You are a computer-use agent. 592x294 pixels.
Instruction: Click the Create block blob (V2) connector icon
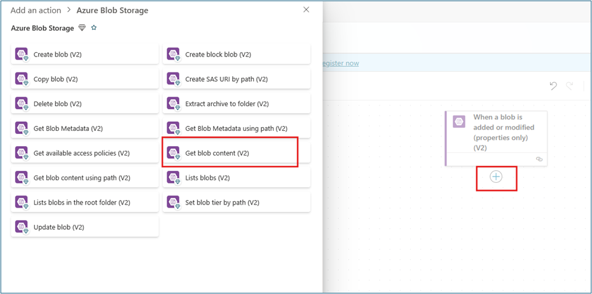pyautogui.click(x=174, y=54)
